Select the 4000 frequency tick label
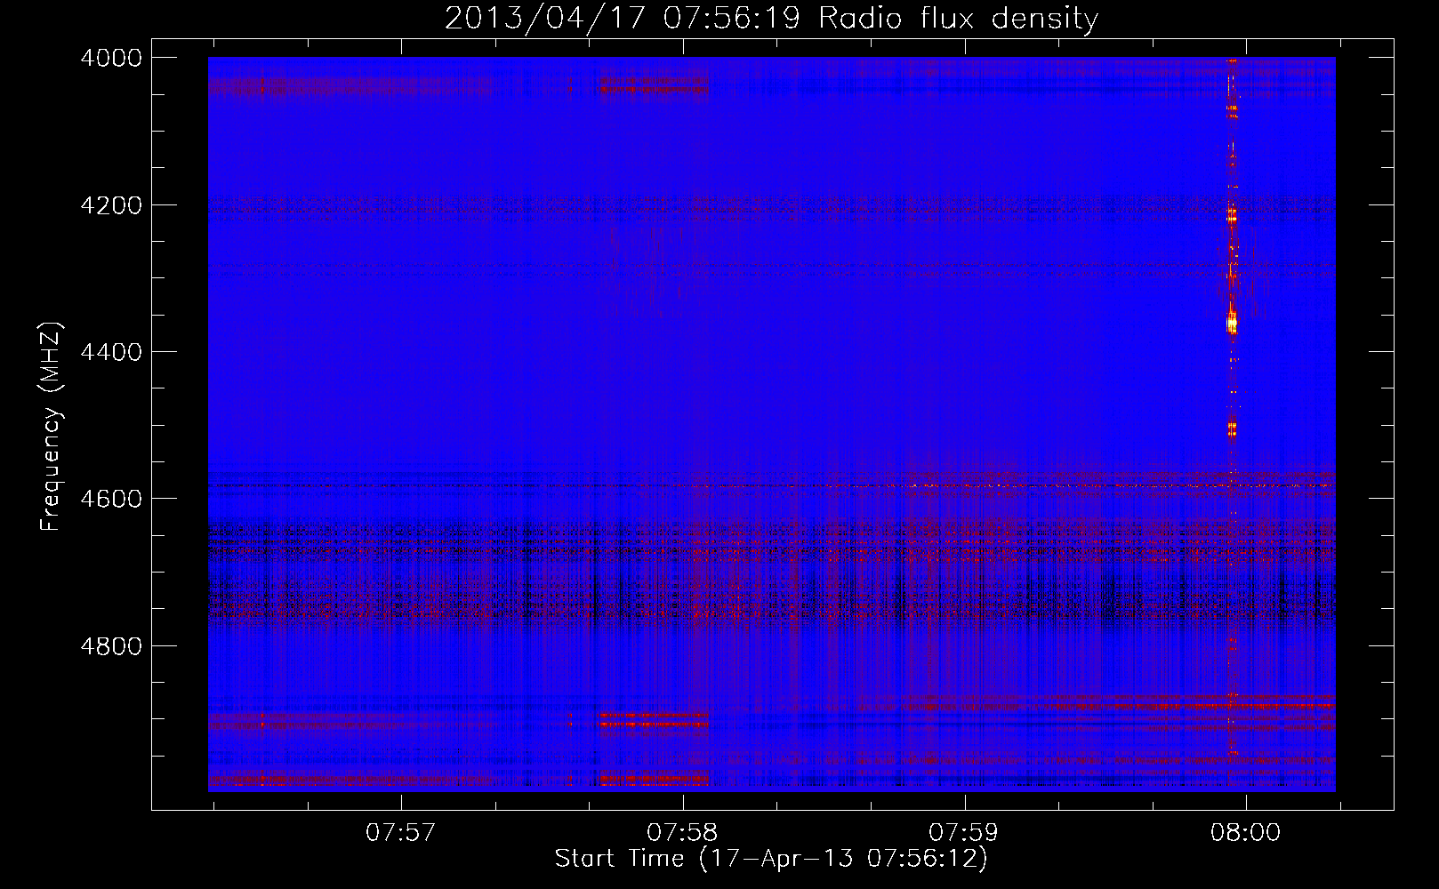This screenshot has width=1439, height=889. click(x=111, y=58)
